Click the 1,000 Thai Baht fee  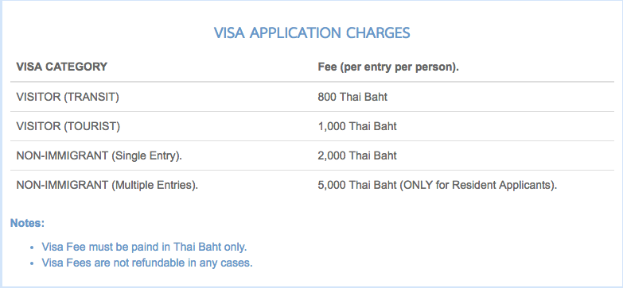(x=357, y=126)
